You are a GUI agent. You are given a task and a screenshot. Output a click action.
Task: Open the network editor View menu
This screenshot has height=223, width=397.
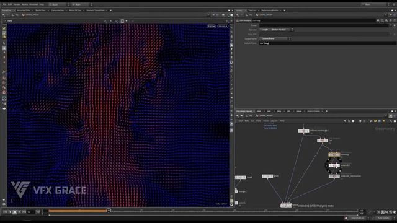pos(258,121)
